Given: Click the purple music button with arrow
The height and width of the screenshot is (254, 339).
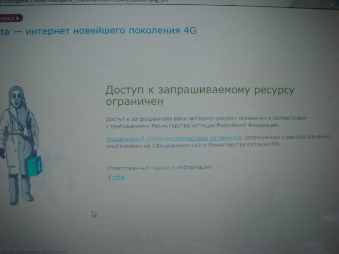Looking at the screenshot, I should pos(11,19).
